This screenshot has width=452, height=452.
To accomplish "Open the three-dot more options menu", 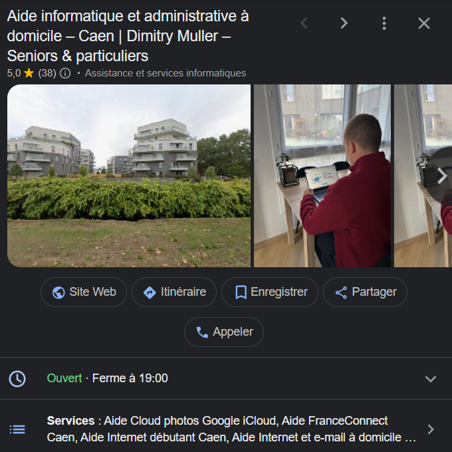I will point(384,23).
